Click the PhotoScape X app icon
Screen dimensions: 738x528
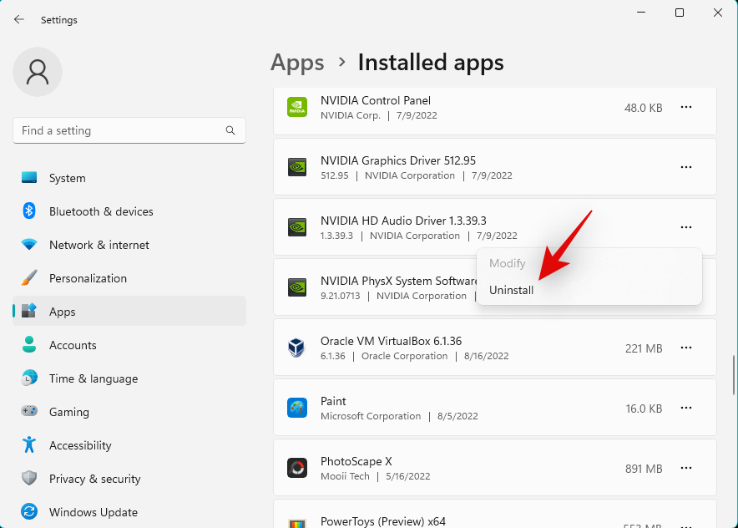(296, 468)
